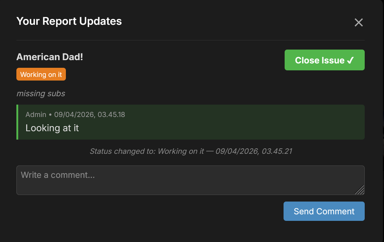Image resolution: width=384 pixels, height=242 pixels.
Task: Select the American Dad! report title
Action: pyautogui.click(x=50, y=57)
